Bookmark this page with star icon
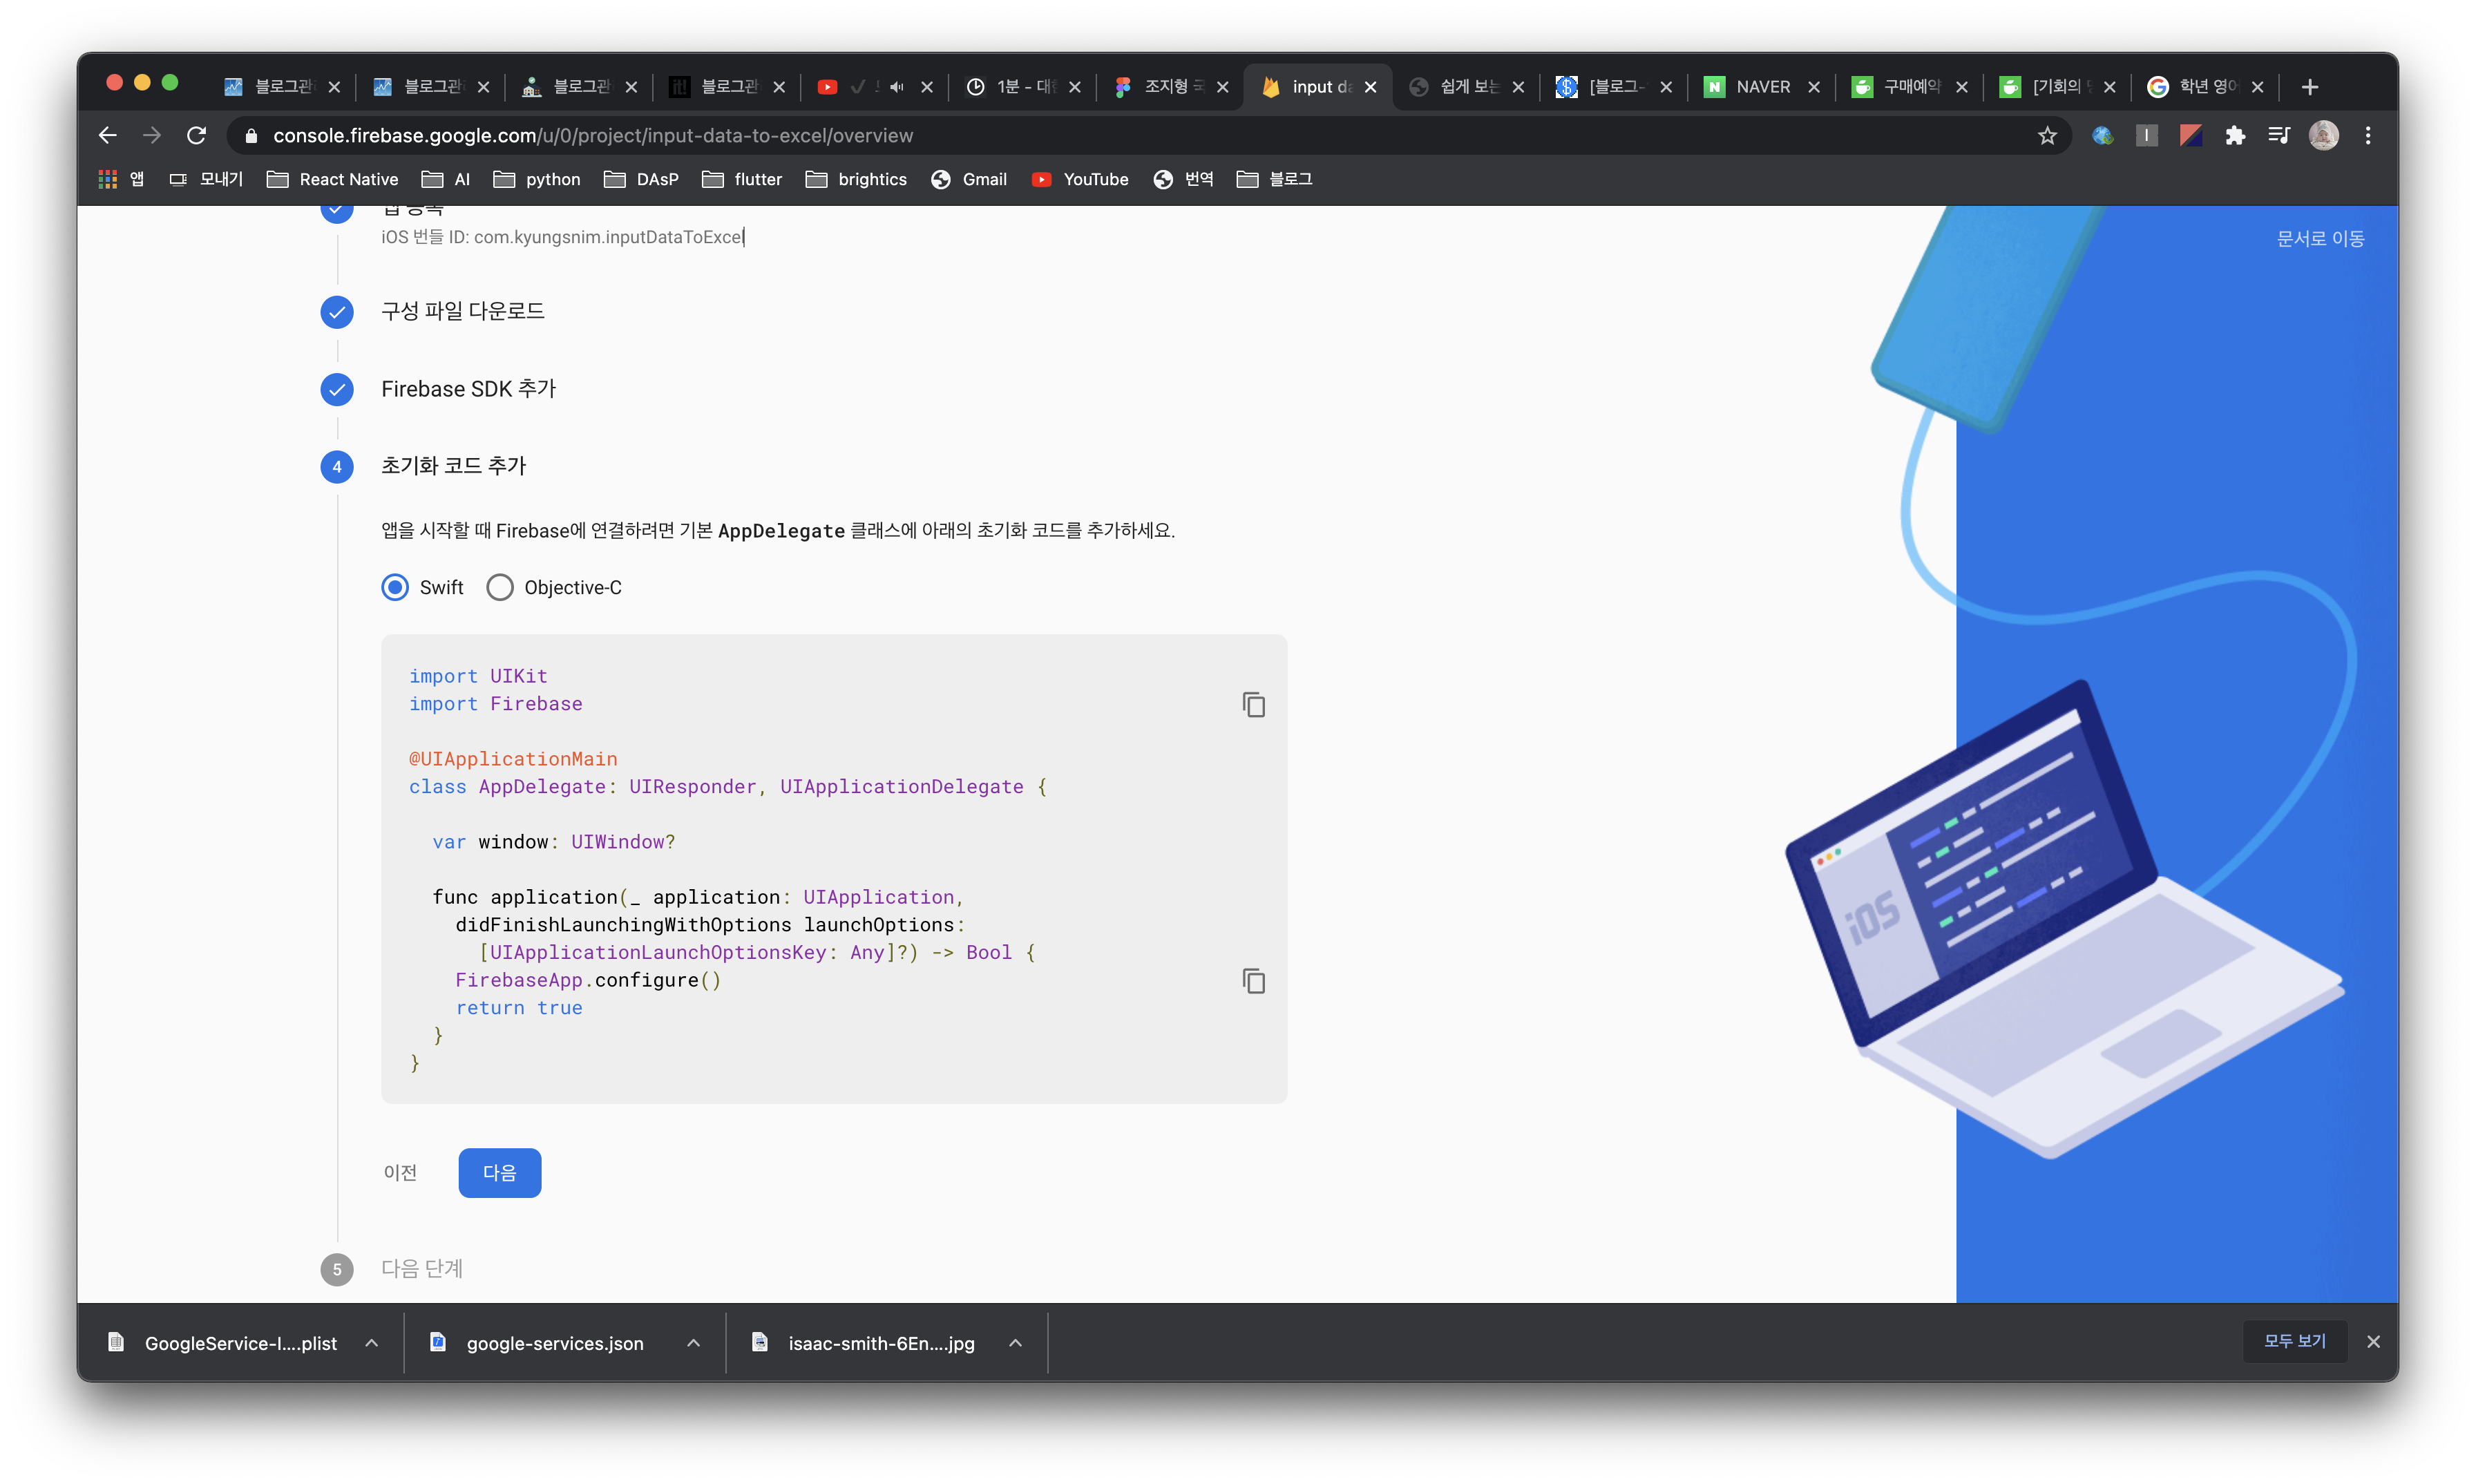This screenshot has width=2476, height=1484. (x=2047, y=136)
